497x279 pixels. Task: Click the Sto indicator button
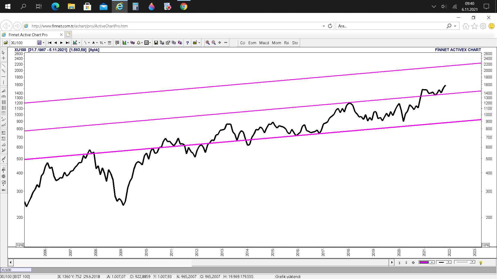(295, 43)
